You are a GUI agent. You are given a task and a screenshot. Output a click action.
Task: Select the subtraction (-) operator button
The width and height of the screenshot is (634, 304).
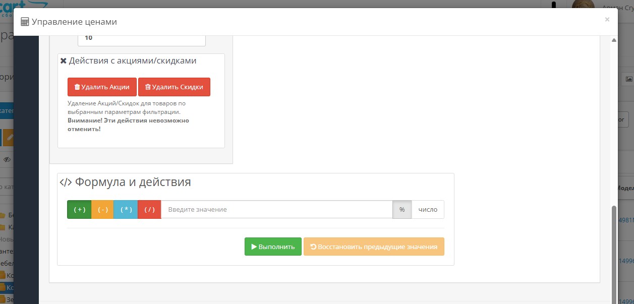pos(102,210)
